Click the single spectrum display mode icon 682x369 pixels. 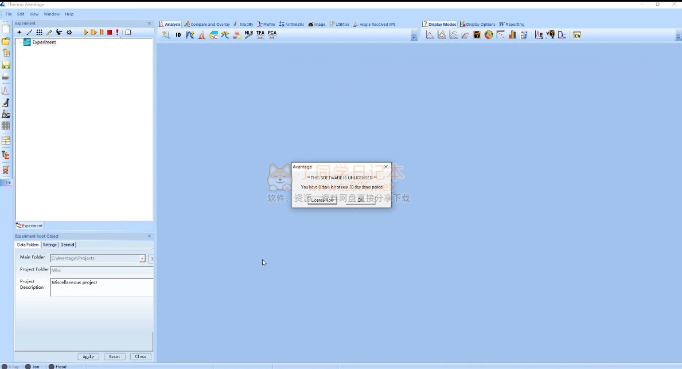[430, 35]
